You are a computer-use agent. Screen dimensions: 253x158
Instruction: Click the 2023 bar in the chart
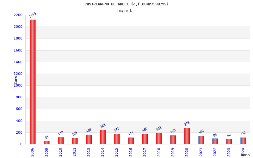click(229, 142)
